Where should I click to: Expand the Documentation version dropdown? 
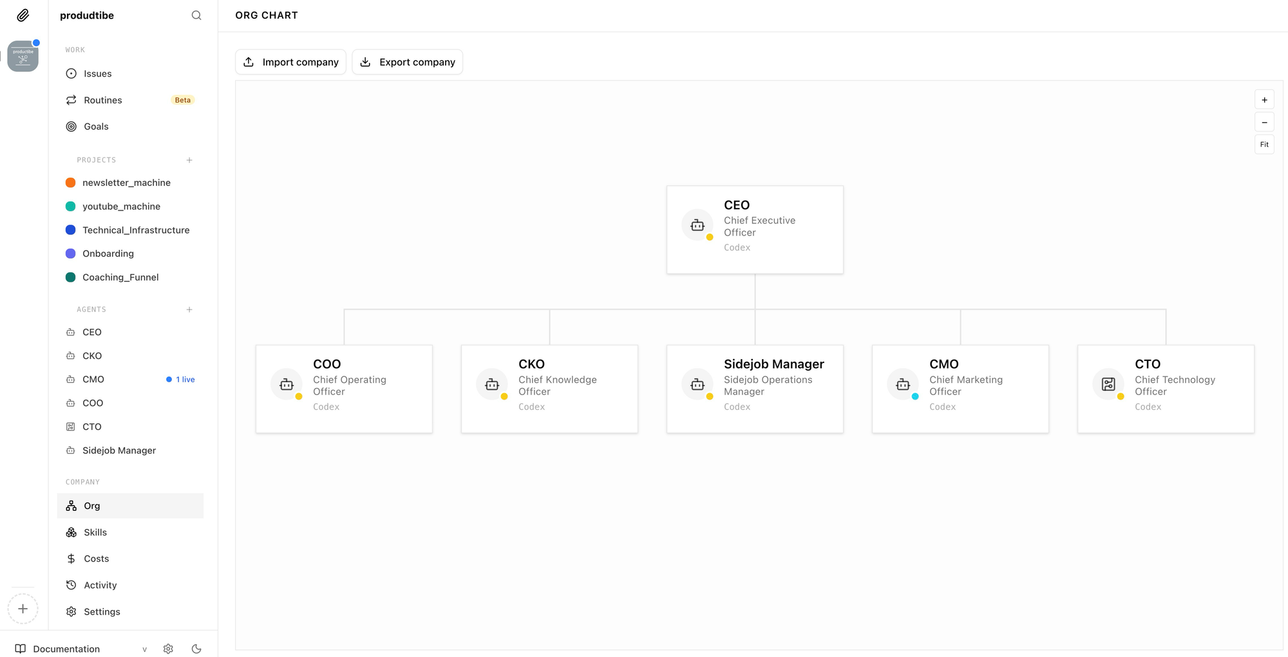pyautogui.click(x=144, y=649)
